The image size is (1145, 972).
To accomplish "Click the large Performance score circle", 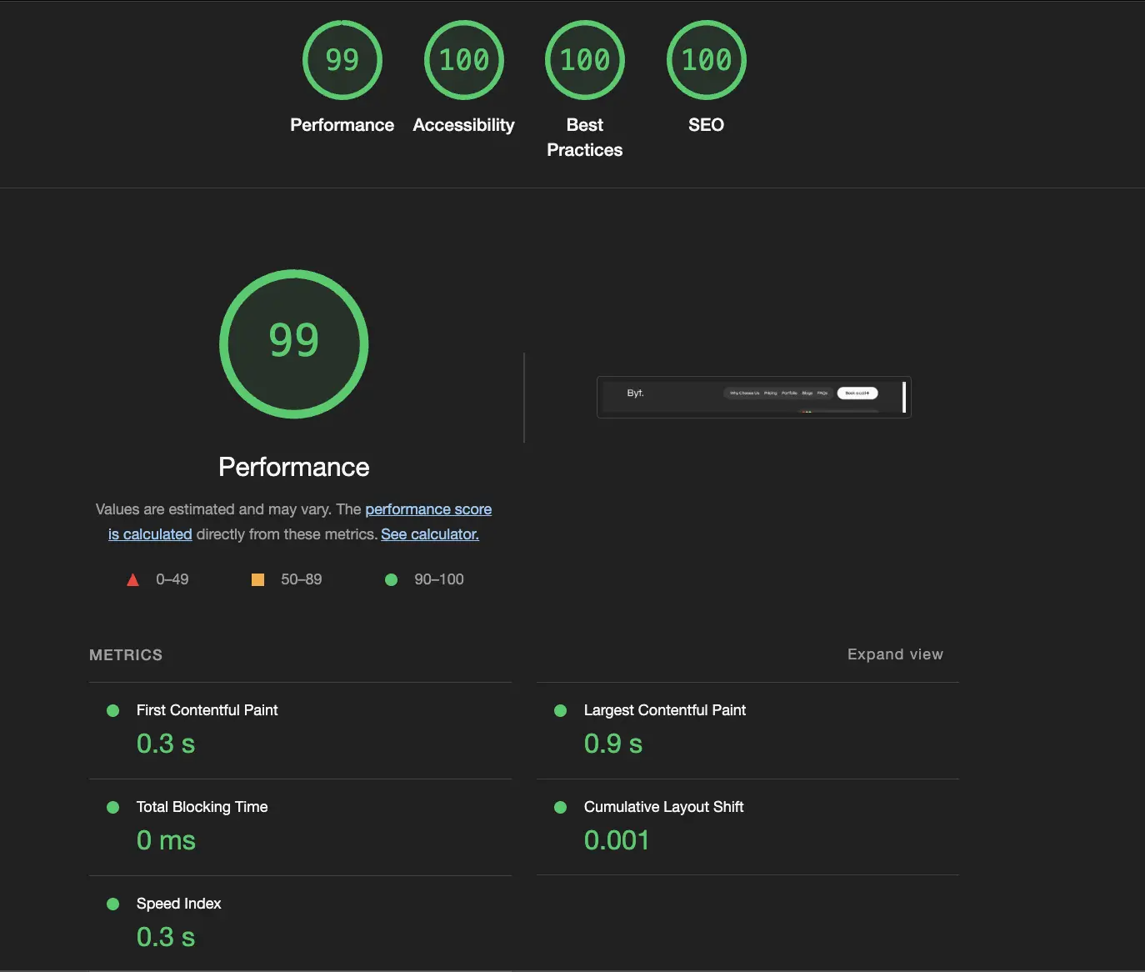I will (293, 343).
